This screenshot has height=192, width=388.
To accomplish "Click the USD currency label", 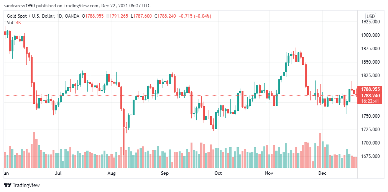I will click(x=371, y=16).
